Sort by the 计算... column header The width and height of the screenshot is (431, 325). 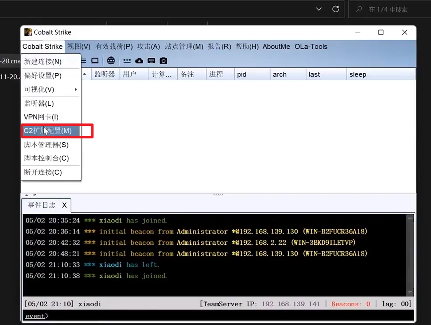pos(163,74)
